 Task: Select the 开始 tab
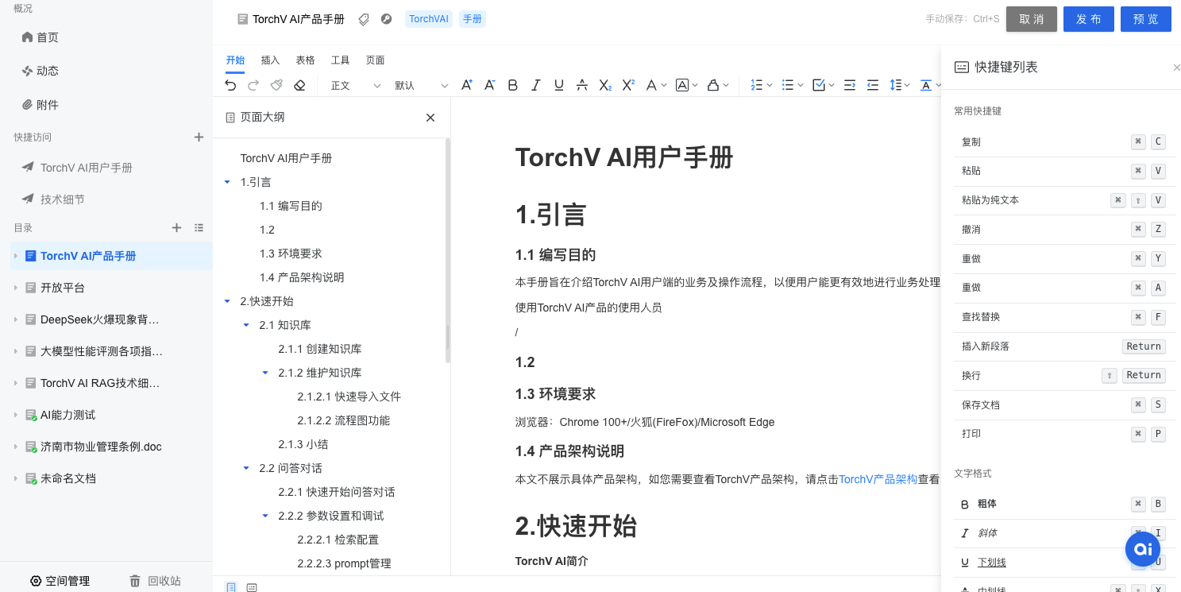(235, 60)
